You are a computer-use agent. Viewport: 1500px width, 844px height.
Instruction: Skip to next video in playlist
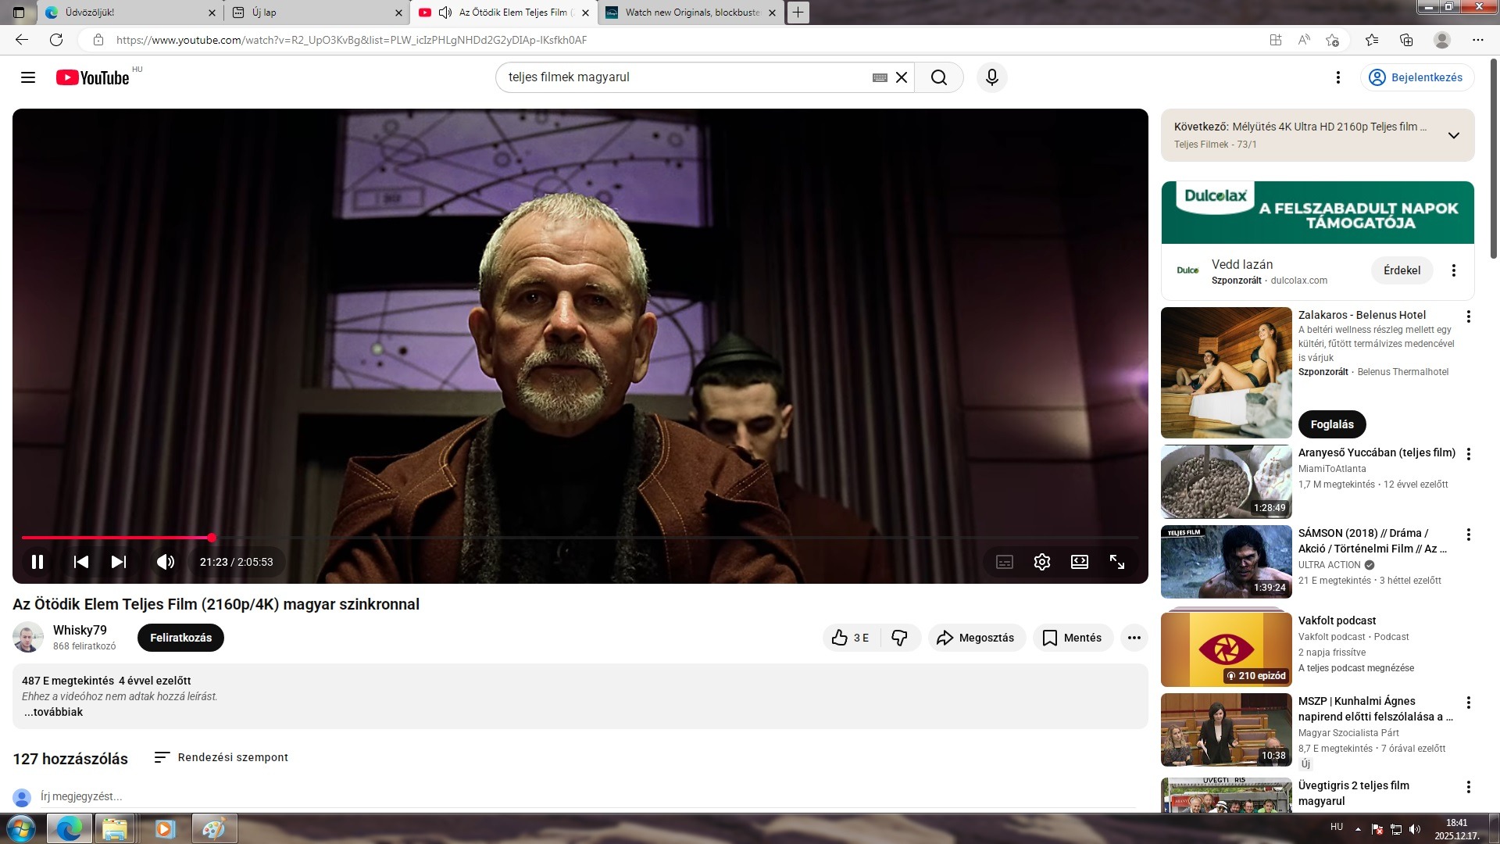(119, 562)
